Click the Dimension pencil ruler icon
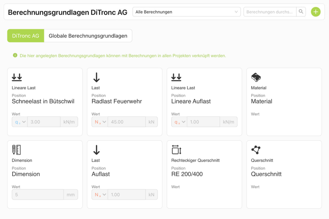 16,150
